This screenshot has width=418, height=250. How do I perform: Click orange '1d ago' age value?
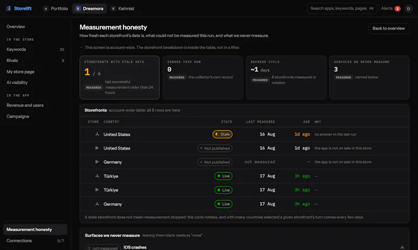click(302, 134)
